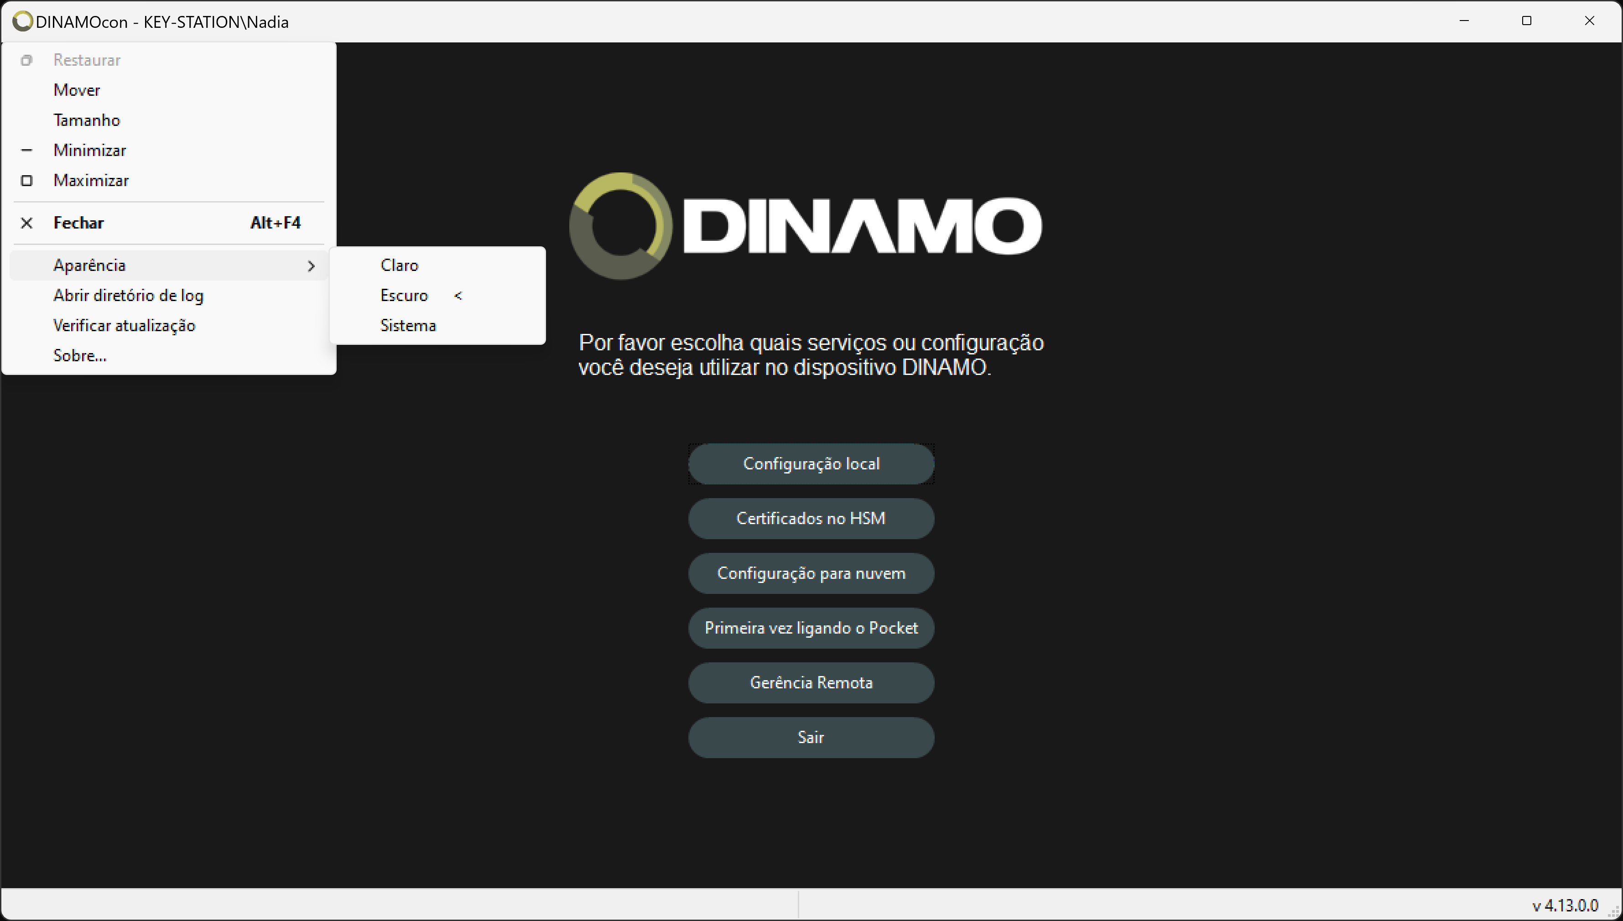
Task: Switch appearance to Claro theme
Action: pos(437,265)
